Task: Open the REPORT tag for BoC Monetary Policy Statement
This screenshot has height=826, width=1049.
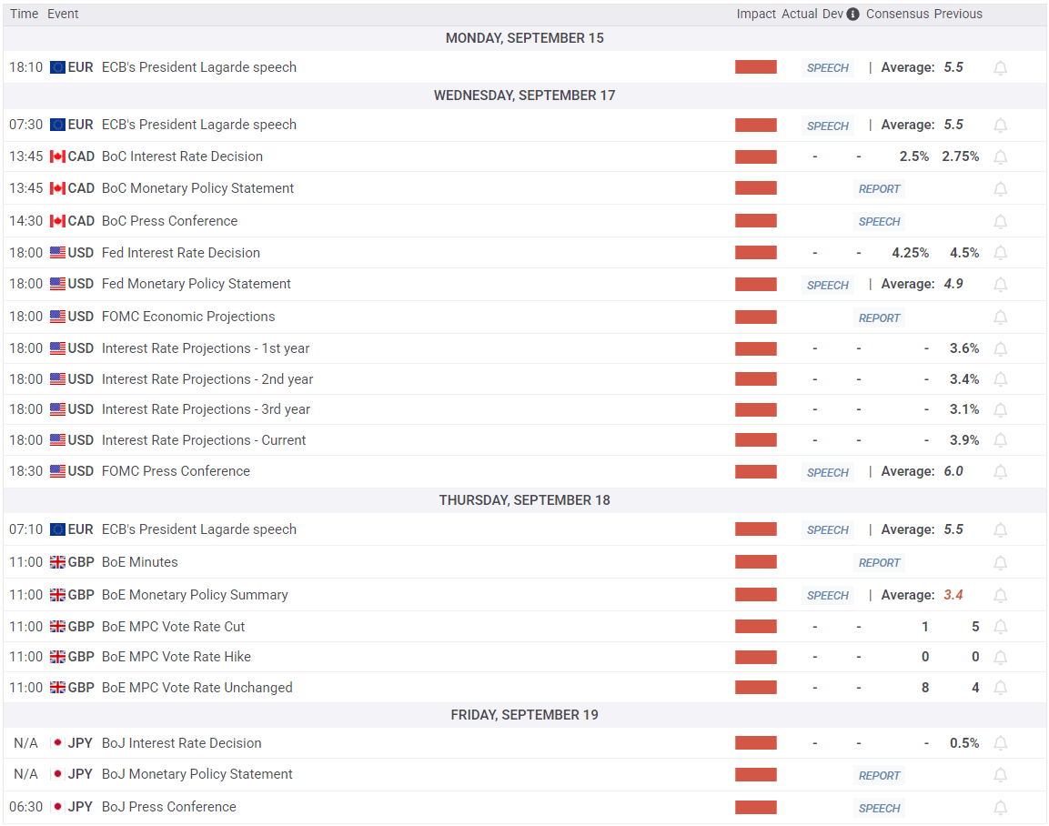Action: (879, 189)
